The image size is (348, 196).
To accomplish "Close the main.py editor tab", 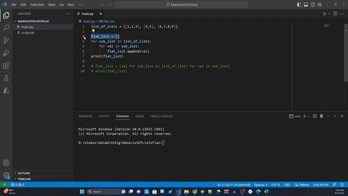I will [101, 14].
